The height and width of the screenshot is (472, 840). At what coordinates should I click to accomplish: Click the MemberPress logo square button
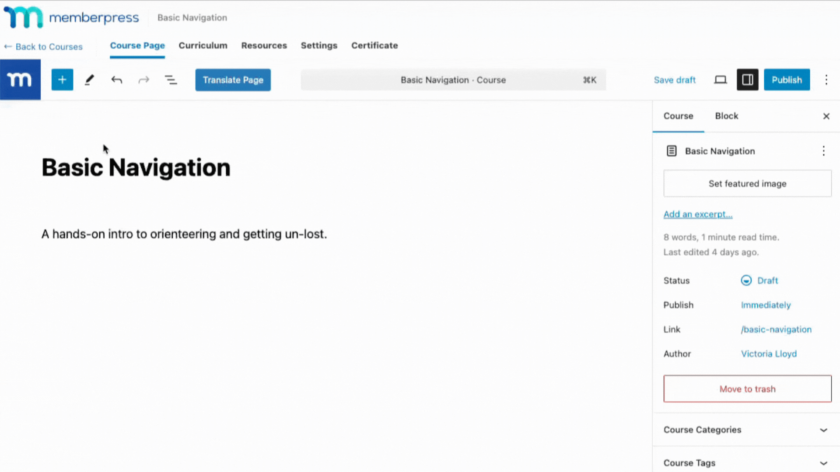tap(20, 80)
